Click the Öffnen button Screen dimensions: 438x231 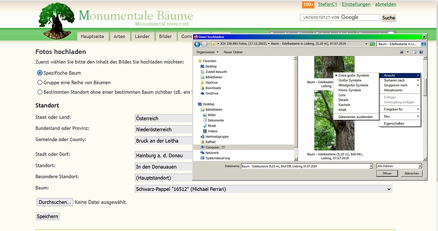pos(387,173)
